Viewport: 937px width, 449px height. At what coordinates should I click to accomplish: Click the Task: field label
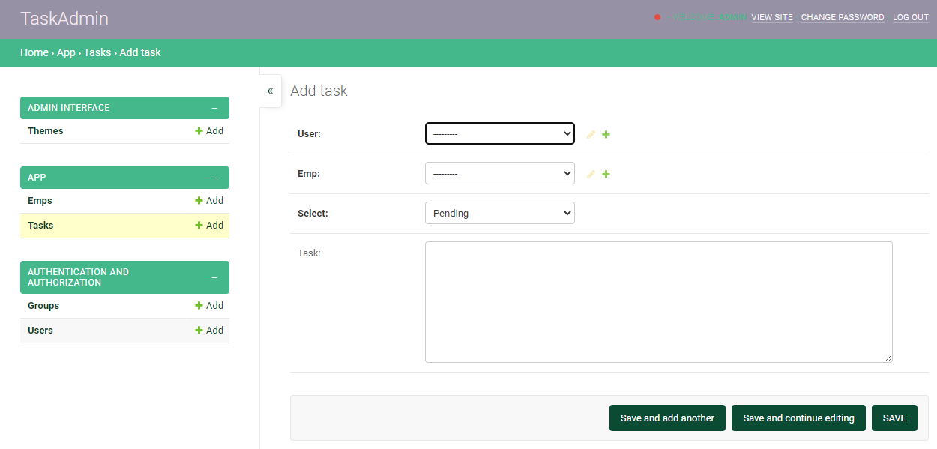click(309, 253)
